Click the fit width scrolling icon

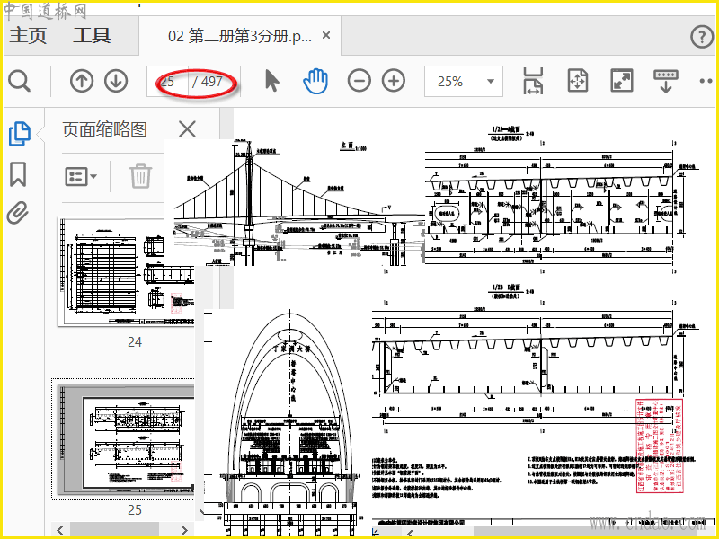(x=533, y=81)
